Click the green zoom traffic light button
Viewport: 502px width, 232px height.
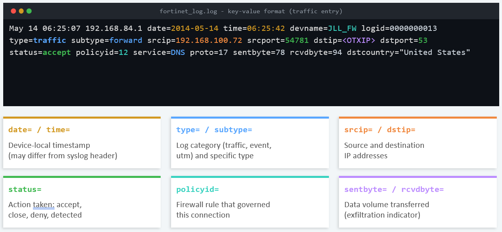[x=28, y=11]
